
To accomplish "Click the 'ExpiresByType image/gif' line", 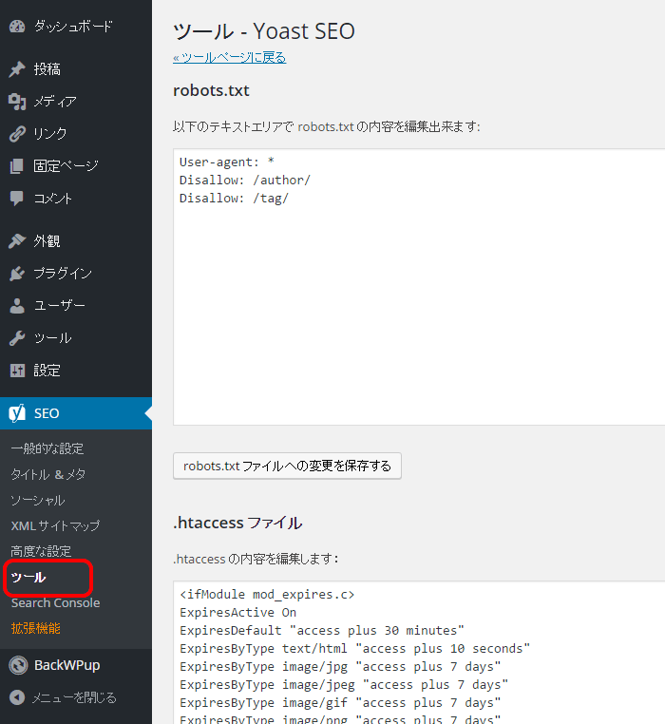I will pos(340,703).
